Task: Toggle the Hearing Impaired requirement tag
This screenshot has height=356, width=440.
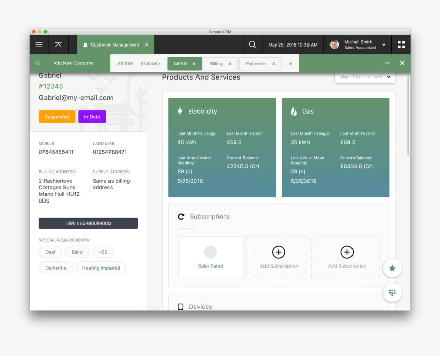Action: point(101,268)
